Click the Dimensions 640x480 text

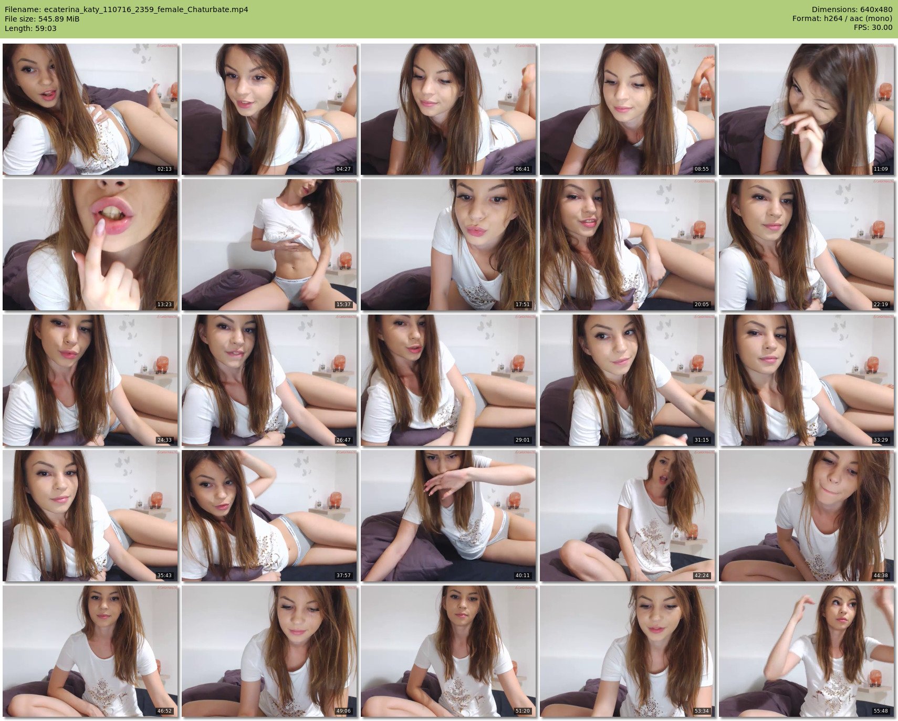(852, 9)
